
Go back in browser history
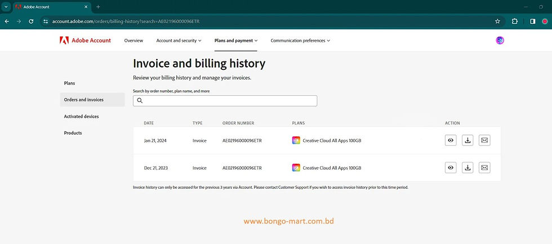pos(7,21)
